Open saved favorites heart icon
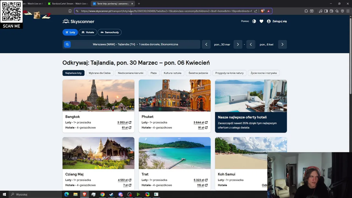This screenshot has height=198, width=352. pyautogui.click(x=261, y=21)
